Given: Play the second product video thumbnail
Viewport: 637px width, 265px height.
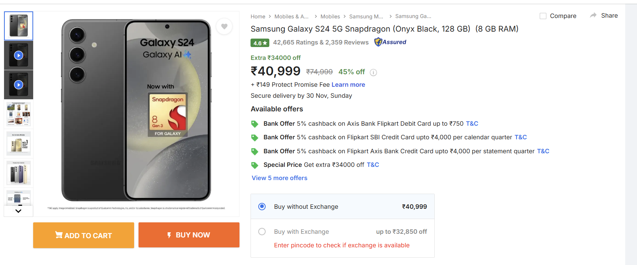Looking at the screenshot, I should click(x=18, y=85).
